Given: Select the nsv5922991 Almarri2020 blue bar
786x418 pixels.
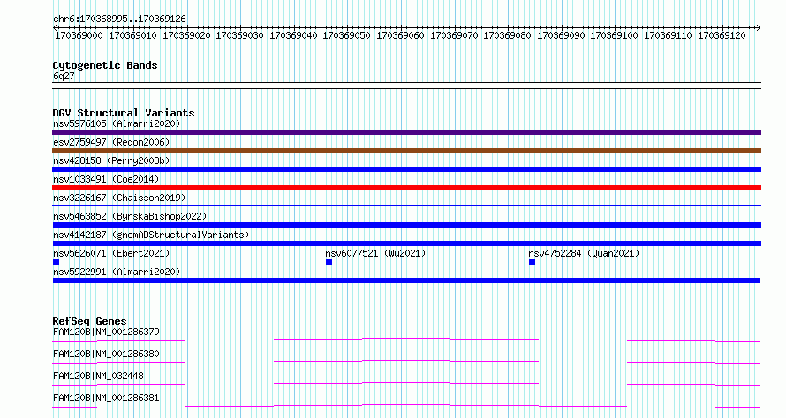Looking at the screenshot, I should click(x=406, y=280).
